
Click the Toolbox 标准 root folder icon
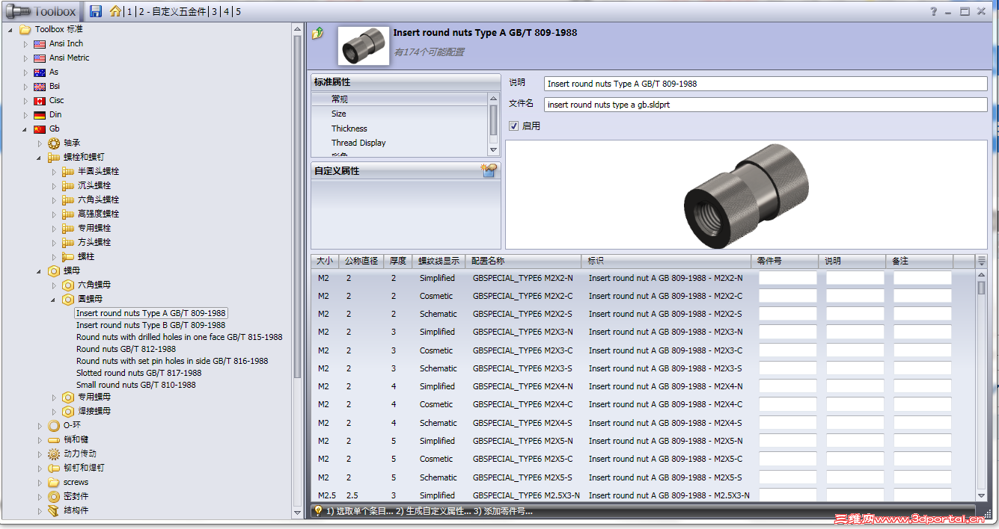[25, 29]
